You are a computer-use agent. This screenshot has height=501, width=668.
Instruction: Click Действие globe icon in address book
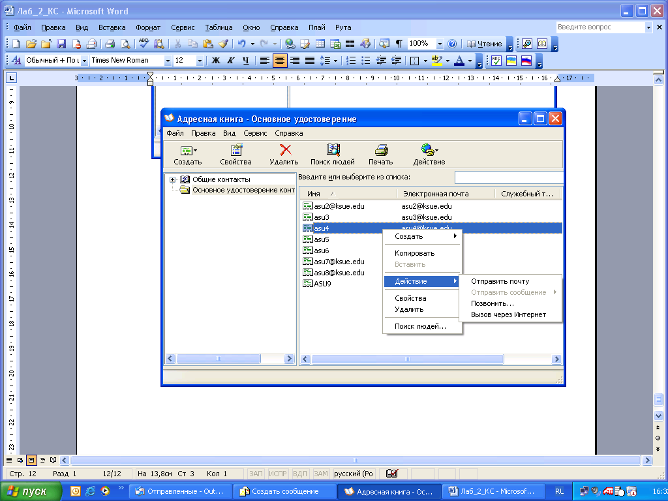click(x=429, y=154)
